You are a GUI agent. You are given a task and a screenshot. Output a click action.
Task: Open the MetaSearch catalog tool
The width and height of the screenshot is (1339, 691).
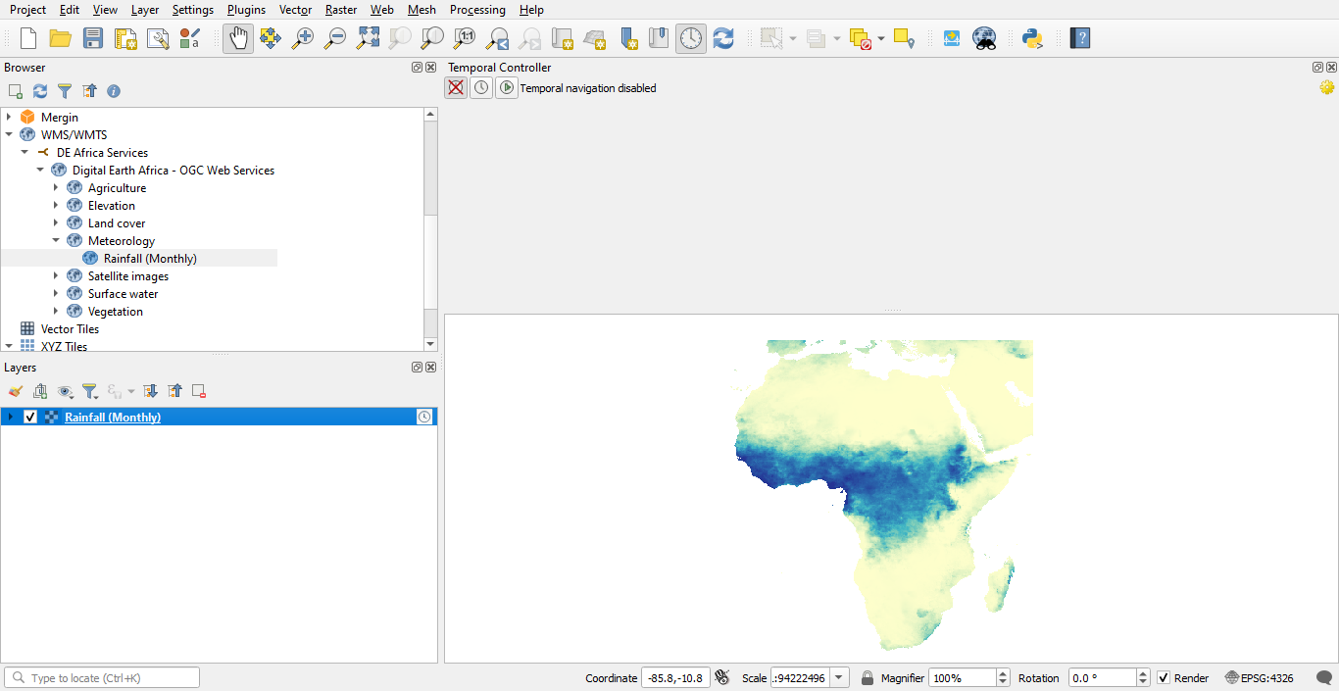[x=984, y=38]
